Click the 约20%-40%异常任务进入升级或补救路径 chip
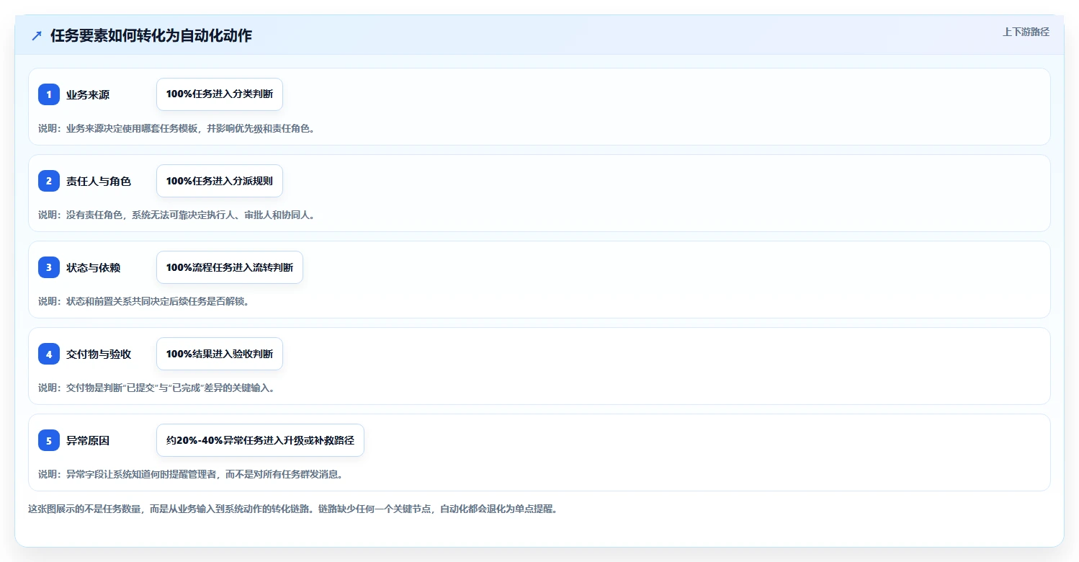This screenshot has width=1079, height=562. [260, 440]
